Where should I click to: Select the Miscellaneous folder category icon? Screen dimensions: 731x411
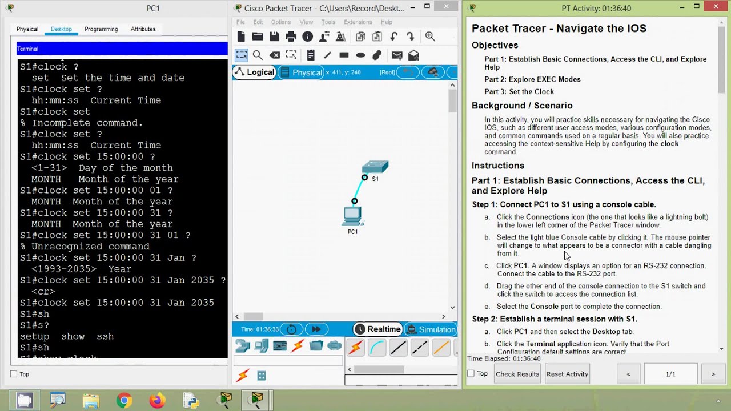316,346
